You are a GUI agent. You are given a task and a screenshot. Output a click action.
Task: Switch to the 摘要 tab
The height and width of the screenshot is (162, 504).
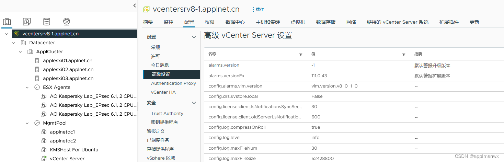(x=148, y=22)
